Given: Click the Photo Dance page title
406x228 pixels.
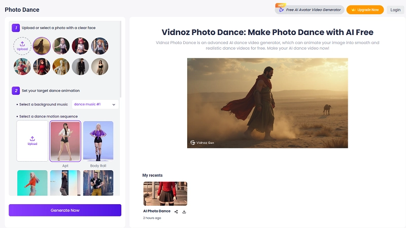Looking at the screenshot, I should coord(22,10).
